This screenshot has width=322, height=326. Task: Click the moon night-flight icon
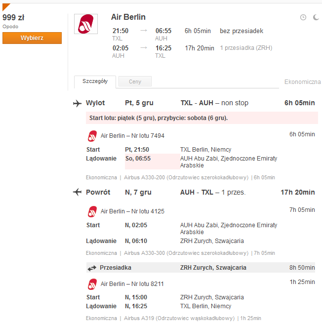tap(316, 17)
